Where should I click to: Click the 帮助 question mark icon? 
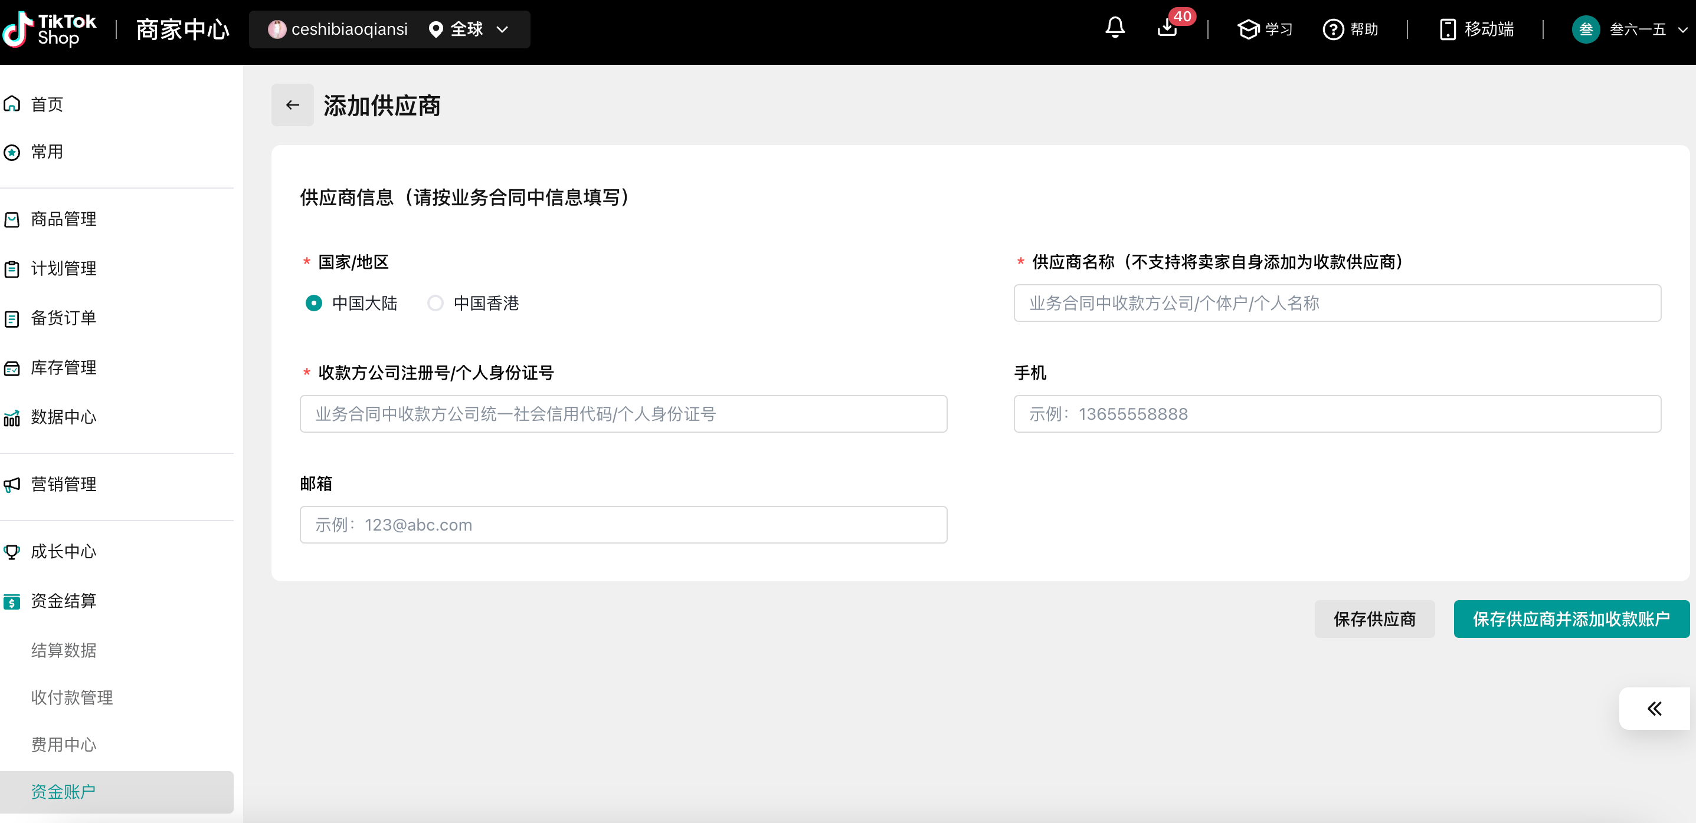pos(1333,29)
